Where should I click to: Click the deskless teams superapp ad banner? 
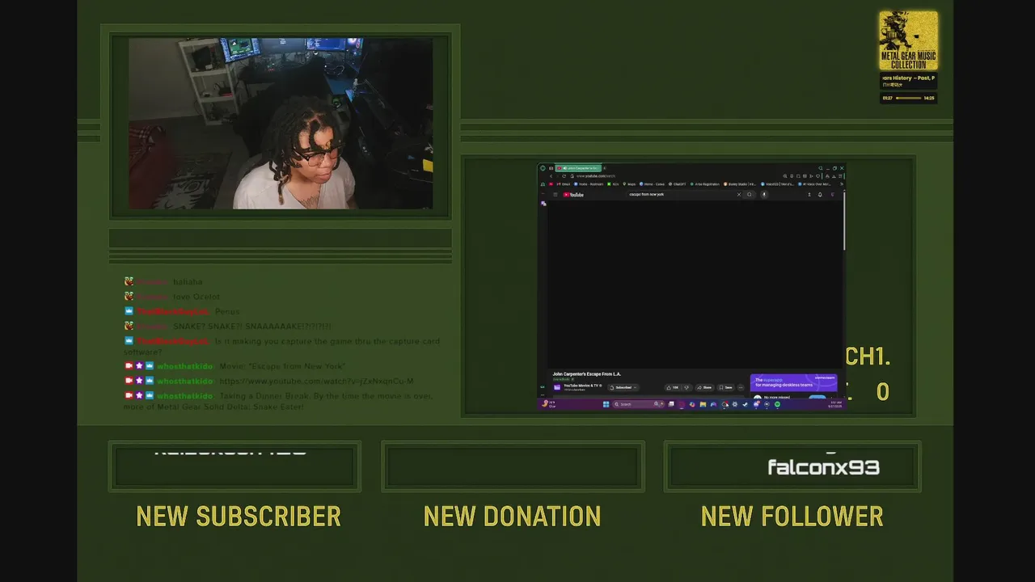794,382
